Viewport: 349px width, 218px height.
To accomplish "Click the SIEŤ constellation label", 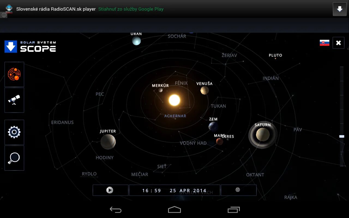I will 162,166.
